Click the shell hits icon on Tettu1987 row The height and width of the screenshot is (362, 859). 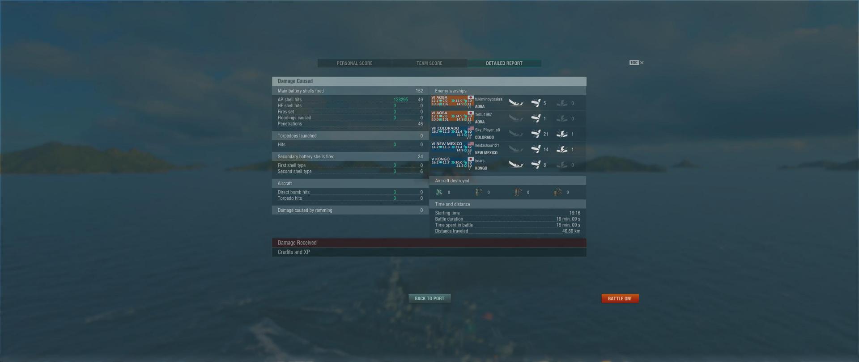[x=536, y=118]
